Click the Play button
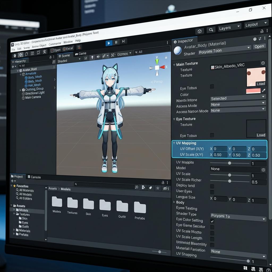Image resolution: width=272 pixels, height=272 pixels. [109, 43]
